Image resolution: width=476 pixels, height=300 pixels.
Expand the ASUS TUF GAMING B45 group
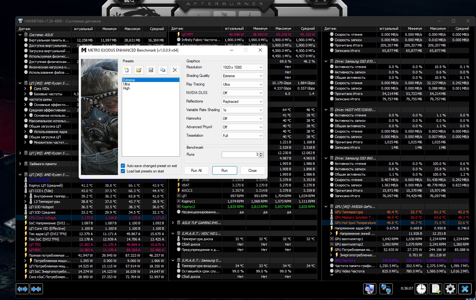point(173,223)
